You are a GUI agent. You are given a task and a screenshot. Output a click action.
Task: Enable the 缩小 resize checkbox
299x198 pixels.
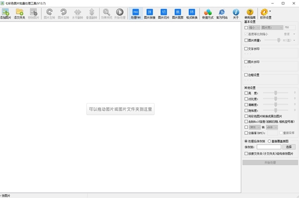[246, 27]
